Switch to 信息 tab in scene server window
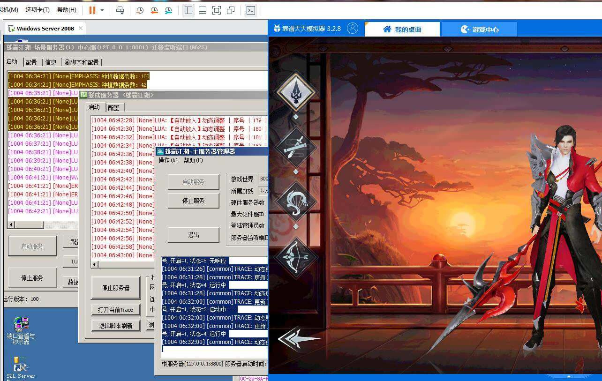Viewport: 602px width, 381px height. 51,62
